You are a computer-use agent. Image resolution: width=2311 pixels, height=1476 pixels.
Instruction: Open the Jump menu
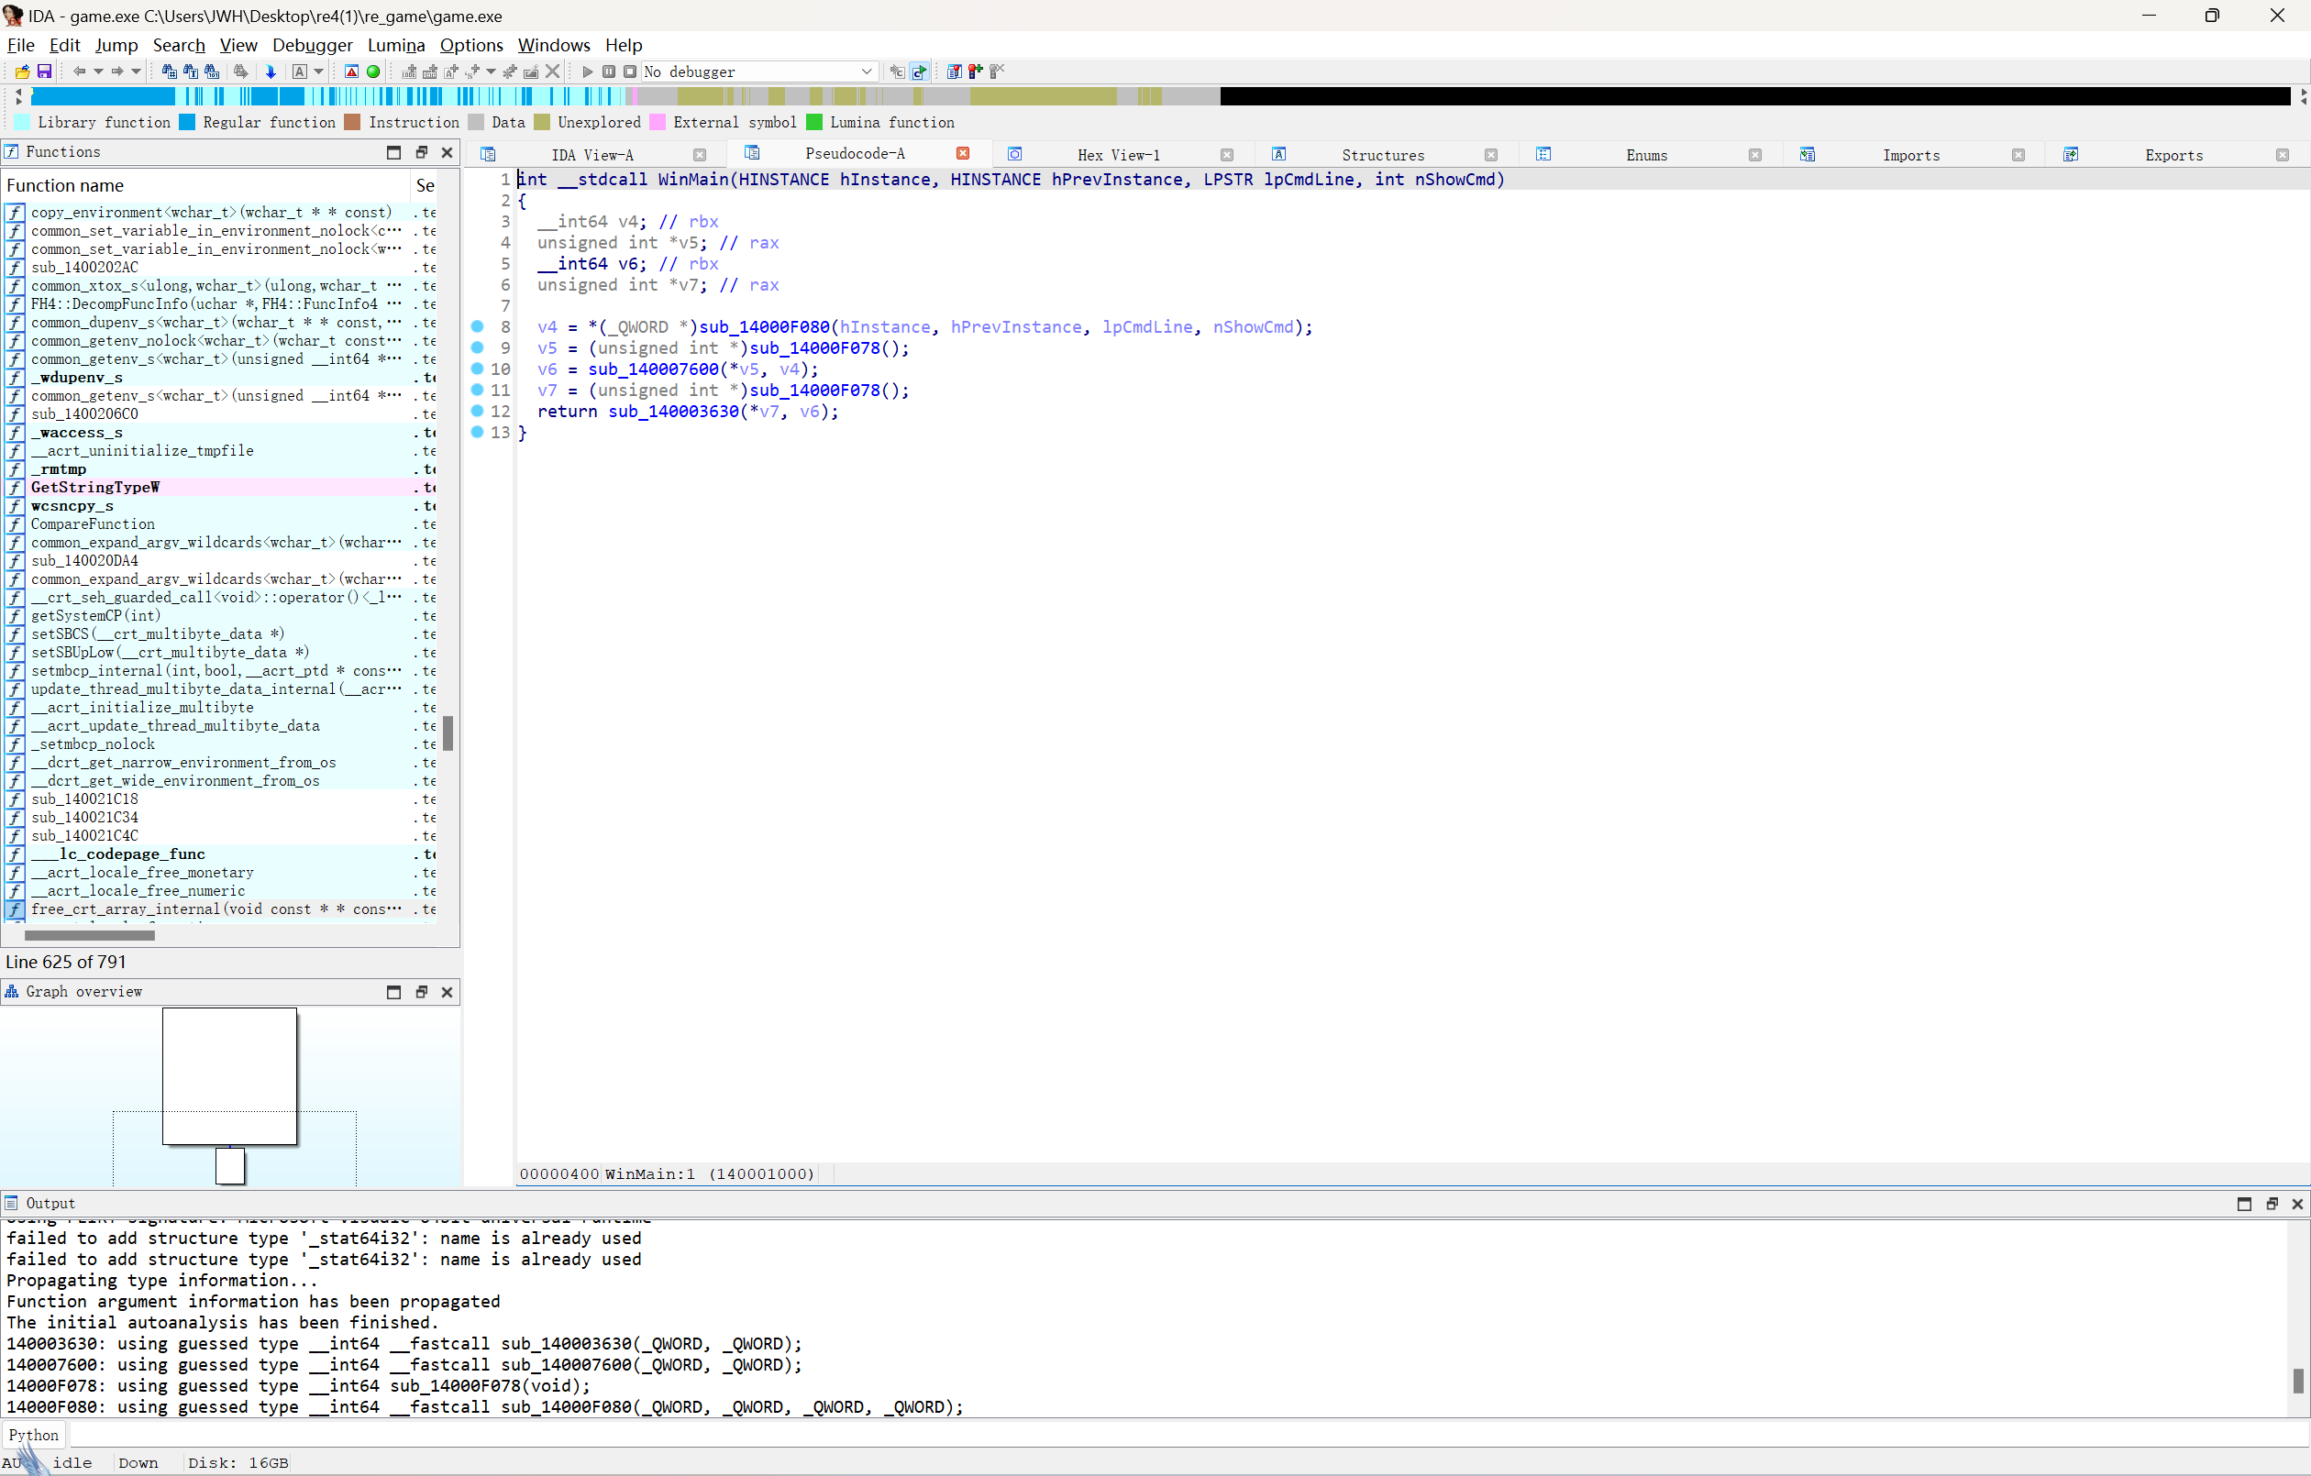pos(116,45)
